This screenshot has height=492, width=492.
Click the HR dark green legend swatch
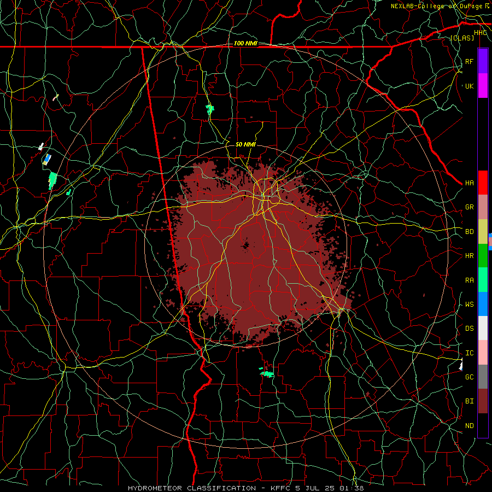click(483, 255)
